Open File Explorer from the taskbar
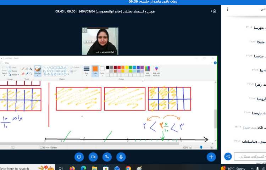Image resolution: width=266 pixels, height=170 pixels. click(95, 168)
